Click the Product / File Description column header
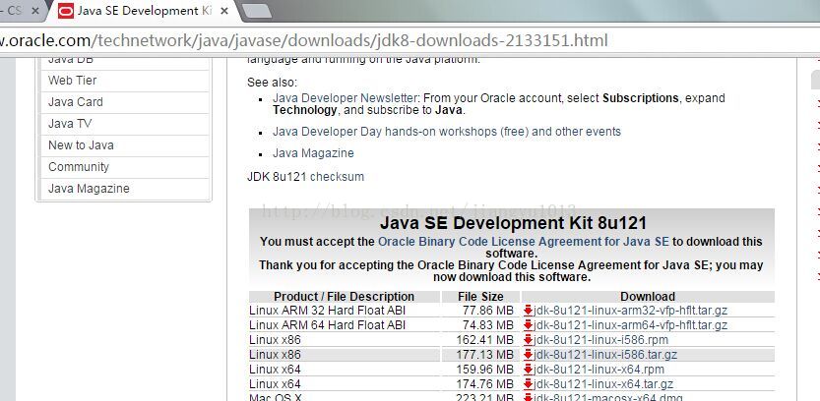 [345, 297]
